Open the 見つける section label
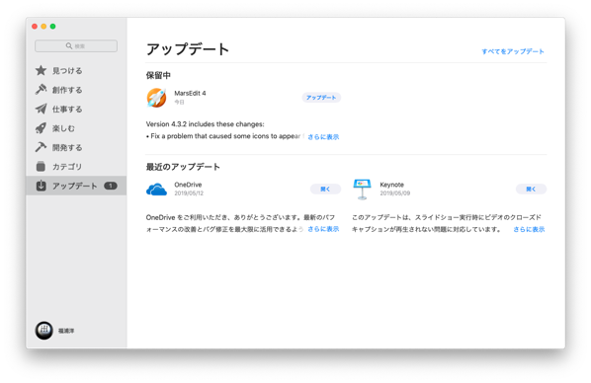The image size is (591, 383). (67, 71)
